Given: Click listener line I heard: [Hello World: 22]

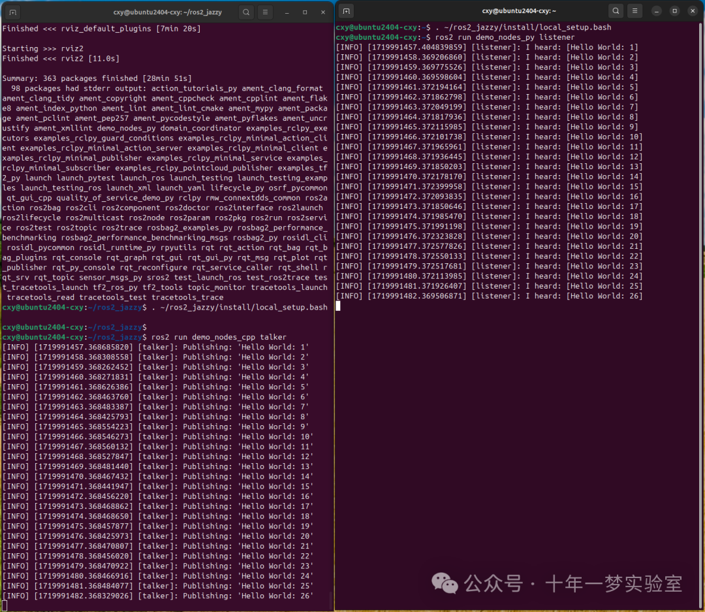Looking at the screenshot, I should 489,257.
